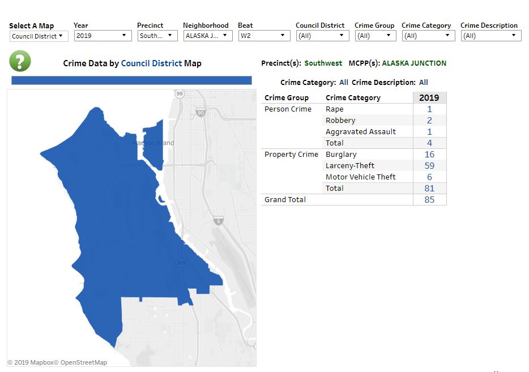
Task: Click the Motor Vehicle Theft category label
Action: (x=360, y=177)
